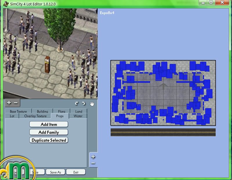Switch to the Land tab
This screenshot has width=232, height=180.
pos(79,111)
